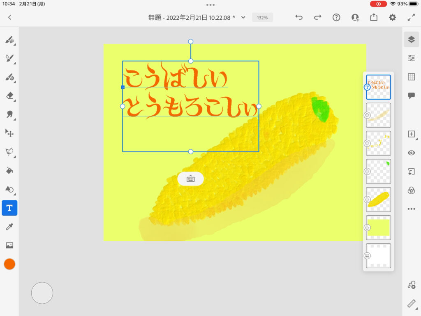The height and width of the screenshot is (316, 421).
Task: Click the orange foreground color swatch
Action: tap(9, 264)
